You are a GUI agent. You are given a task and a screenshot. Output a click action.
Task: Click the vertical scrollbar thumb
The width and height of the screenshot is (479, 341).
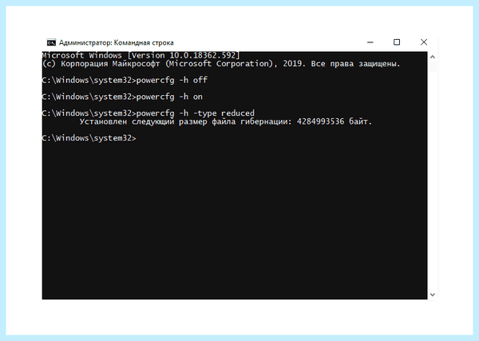[432, 66]
